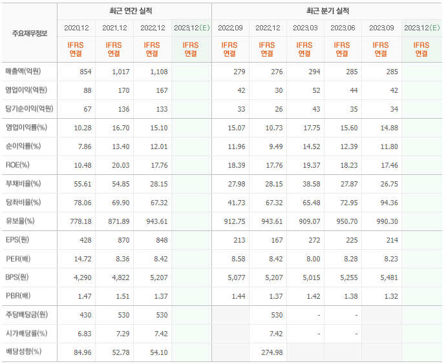This screenshot has height=364, width=446.
Task: Select the '2023.09' column header
Action: (382, 28)
